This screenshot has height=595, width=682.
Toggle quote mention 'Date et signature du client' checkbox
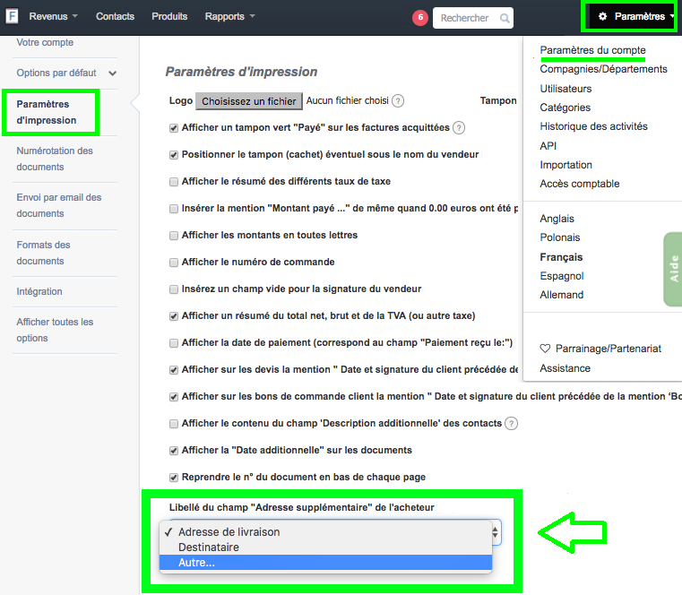pyautogui.click(x=174, y=370)
